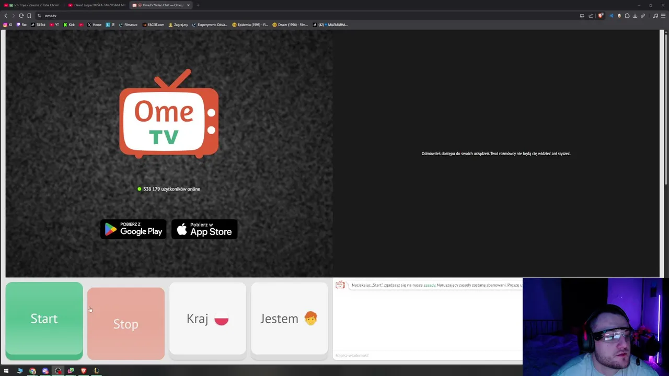Reload the current page
Viewport: 669px width, 376px height.
(21, 16)
